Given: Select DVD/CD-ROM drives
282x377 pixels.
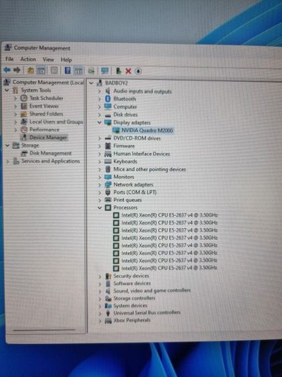Looking at the screenshot, I should tap(137, 138).
